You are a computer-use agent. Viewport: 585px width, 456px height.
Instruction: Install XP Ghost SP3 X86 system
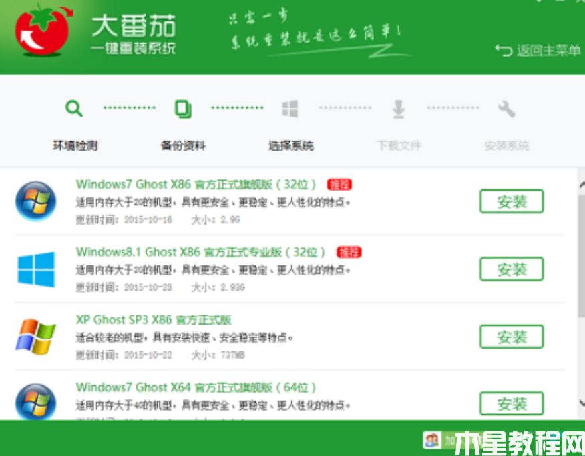pyautogui.click(x=512, y=337)
